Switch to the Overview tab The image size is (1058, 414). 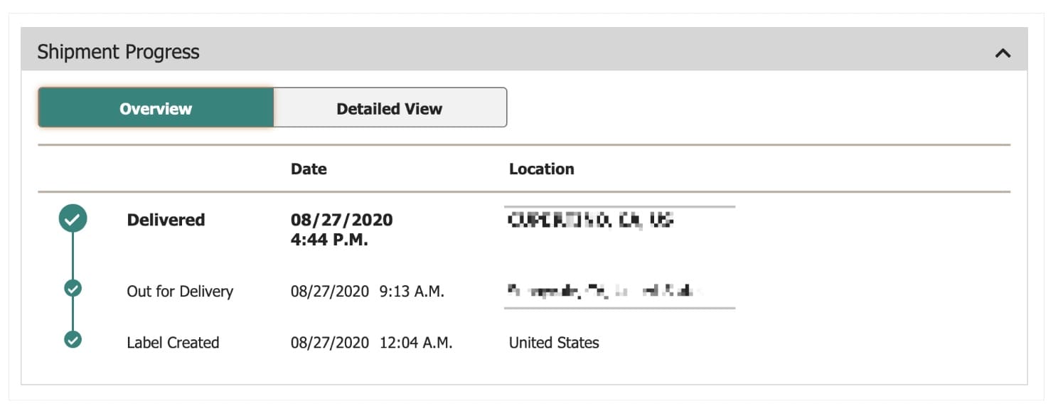156,108
